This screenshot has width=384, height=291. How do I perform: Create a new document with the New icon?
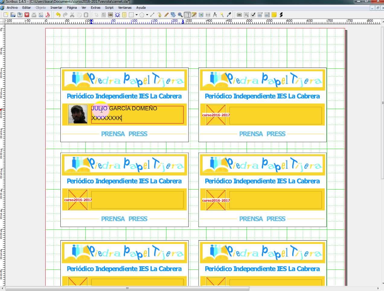pos(6,15)
